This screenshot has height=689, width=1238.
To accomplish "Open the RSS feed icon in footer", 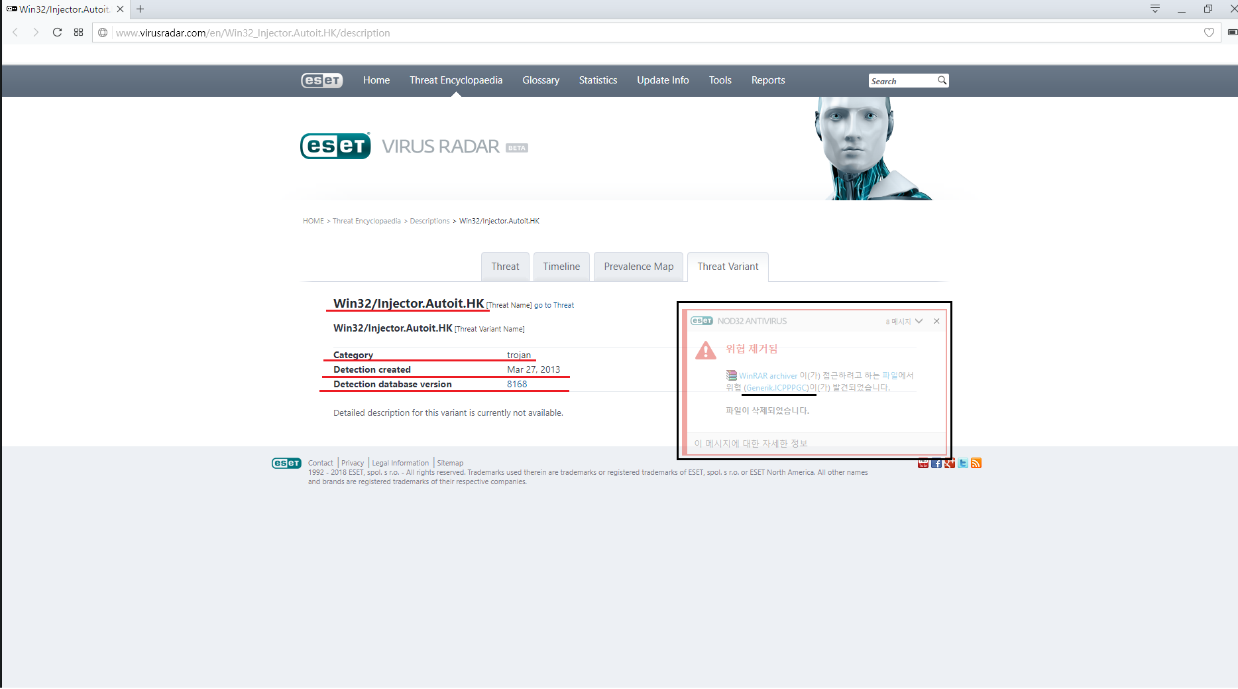I will 976,463.
